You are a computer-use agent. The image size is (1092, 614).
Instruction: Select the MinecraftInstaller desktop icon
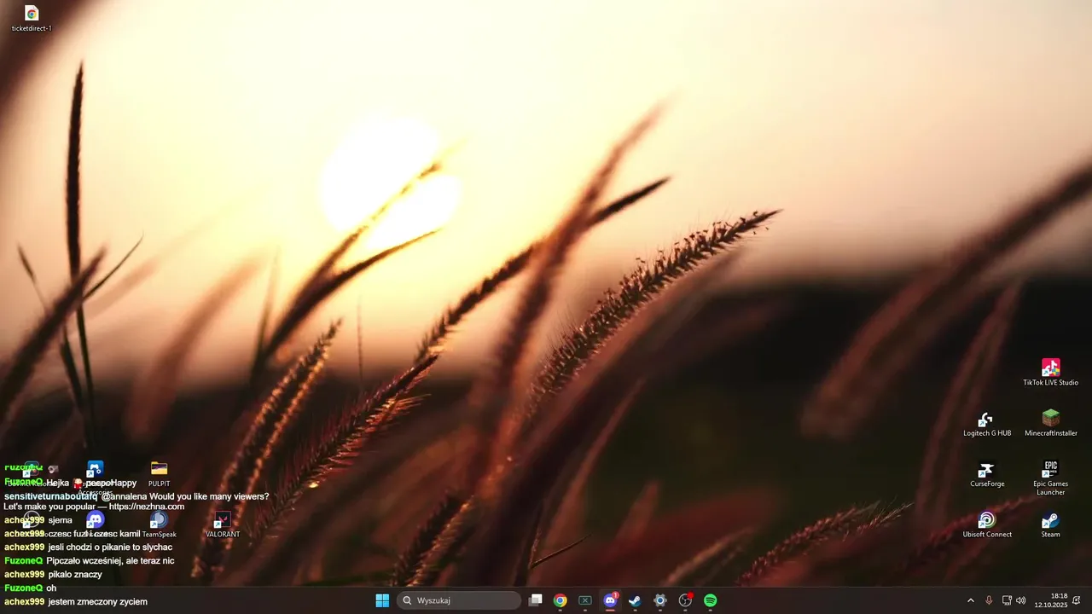click(x=1050, y=424)
